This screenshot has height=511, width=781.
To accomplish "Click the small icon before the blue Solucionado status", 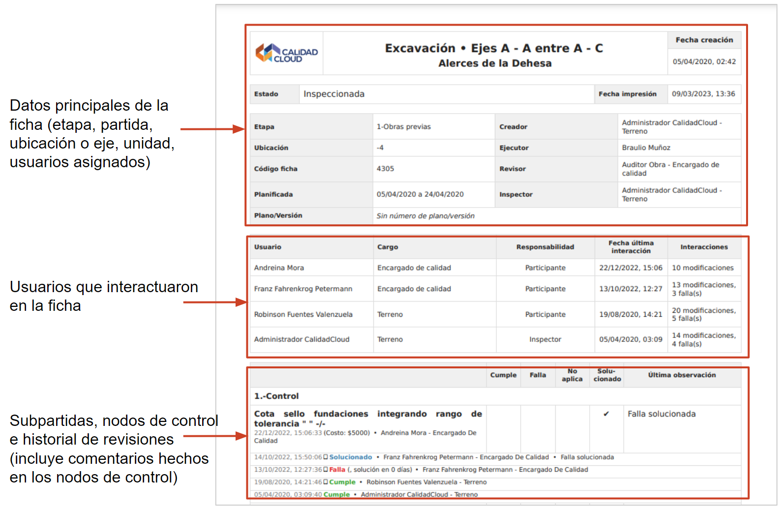I will coord(326,457).
